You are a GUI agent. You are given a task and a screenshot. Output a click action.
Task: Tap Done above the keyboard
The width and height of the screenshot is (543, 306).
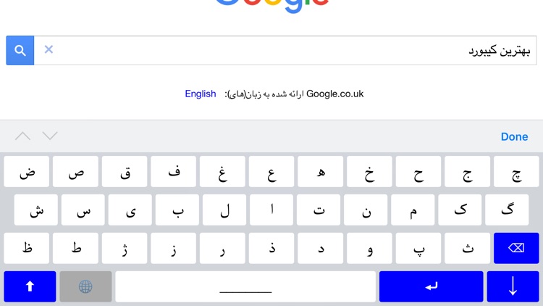click(514, 136)
